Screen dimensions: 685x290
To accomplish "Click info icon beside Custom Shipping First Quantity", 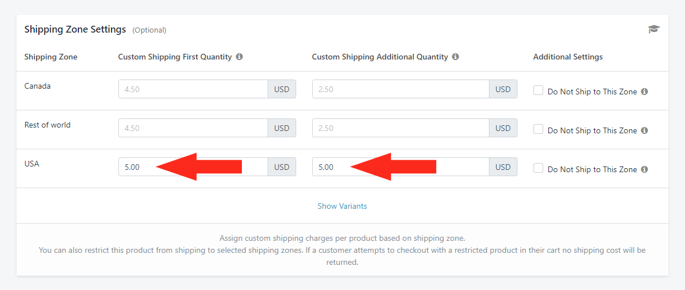I will point(240,57).
